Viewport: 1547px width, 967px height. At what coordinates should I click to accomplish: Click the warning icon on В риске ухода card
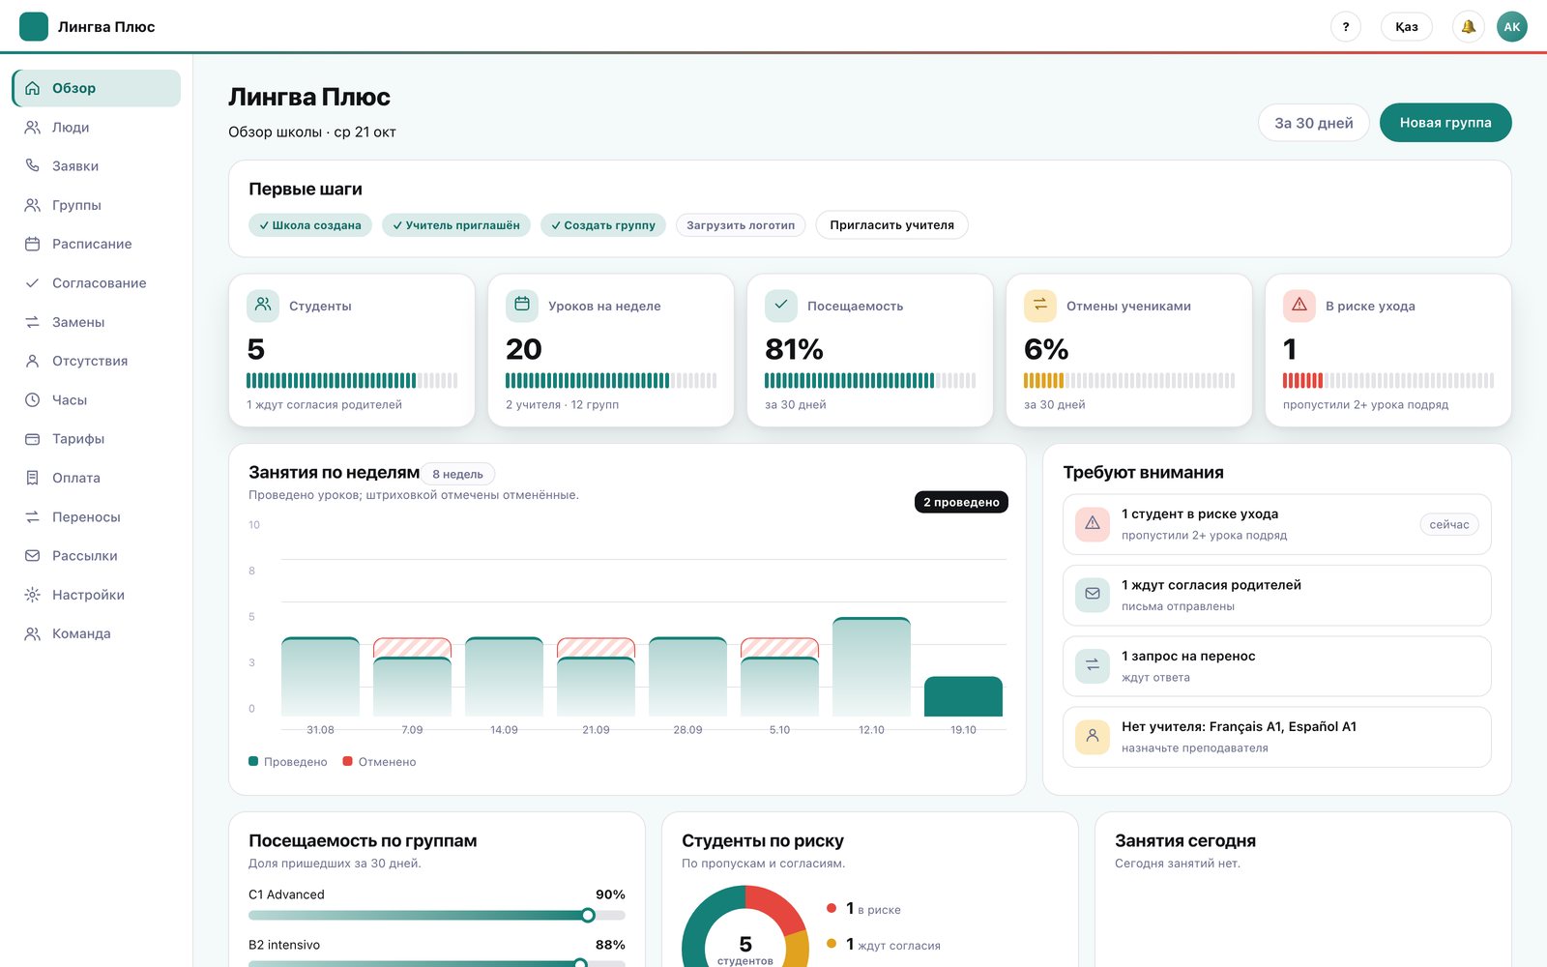pos(1299,306)
